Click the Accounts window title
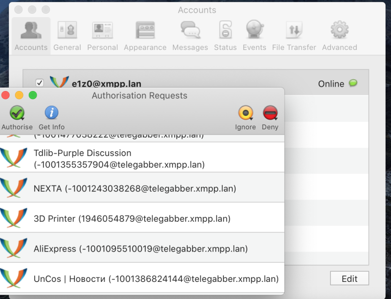Viewport: 391px width, 299px height. coord(197,10)
